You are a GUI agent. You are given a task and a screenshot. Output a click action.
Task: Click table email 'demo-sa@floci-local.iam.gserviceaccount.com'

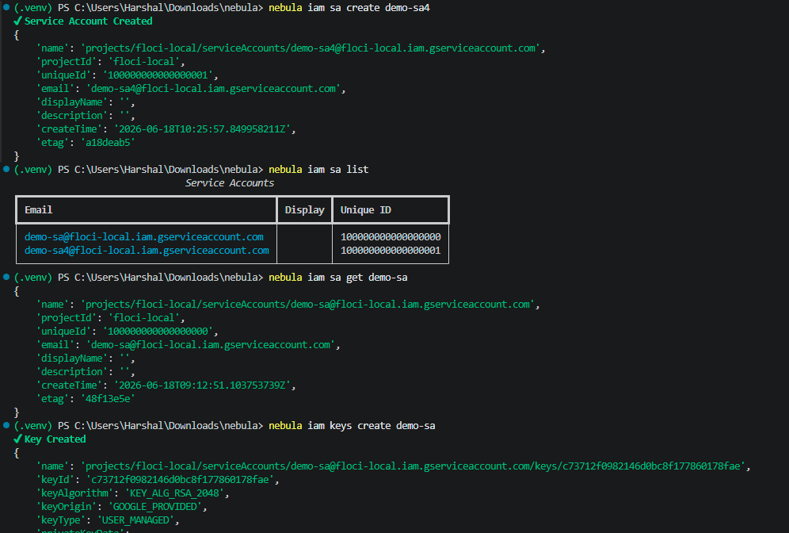(144, 237)
